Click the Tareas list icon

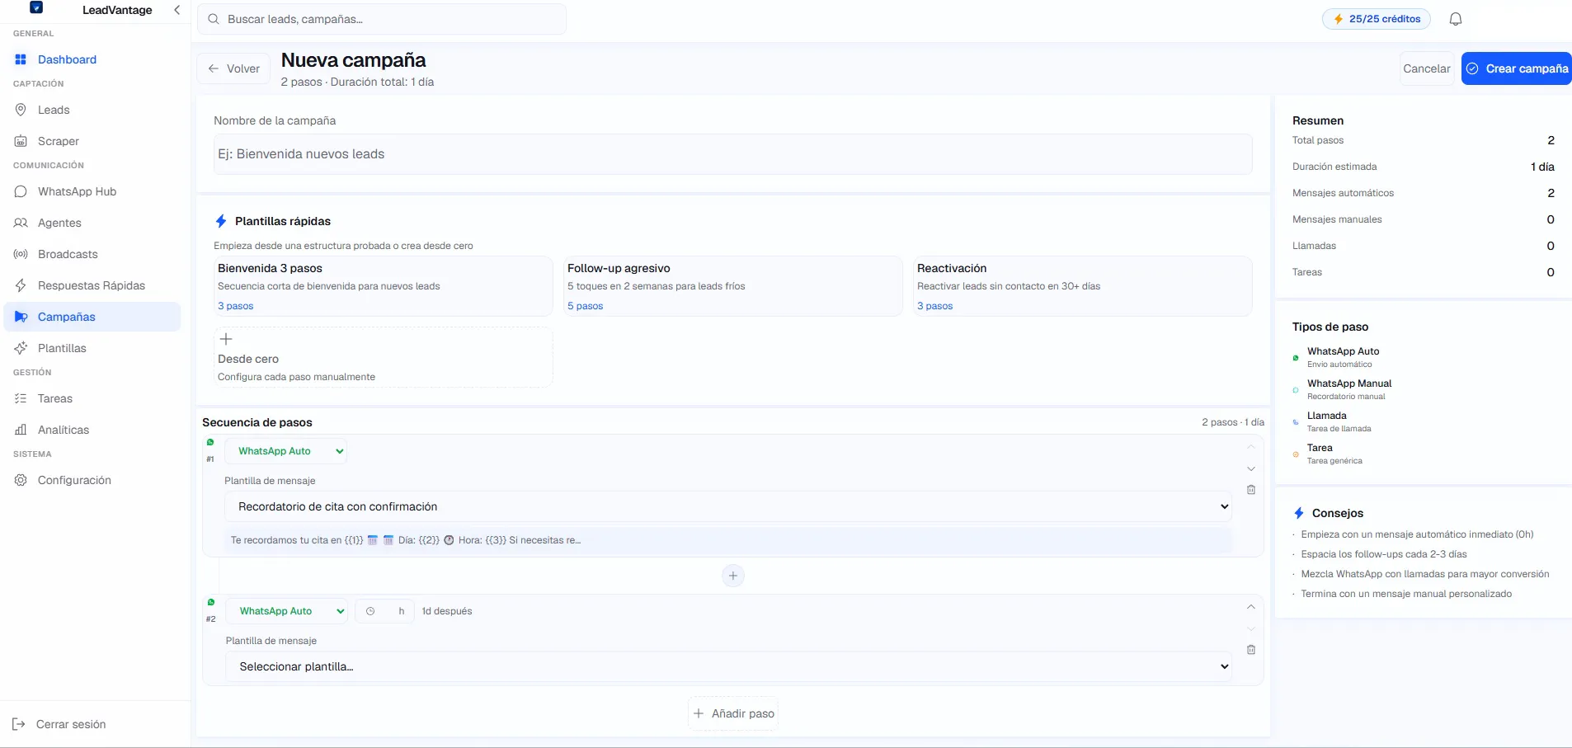click(21, 398)
